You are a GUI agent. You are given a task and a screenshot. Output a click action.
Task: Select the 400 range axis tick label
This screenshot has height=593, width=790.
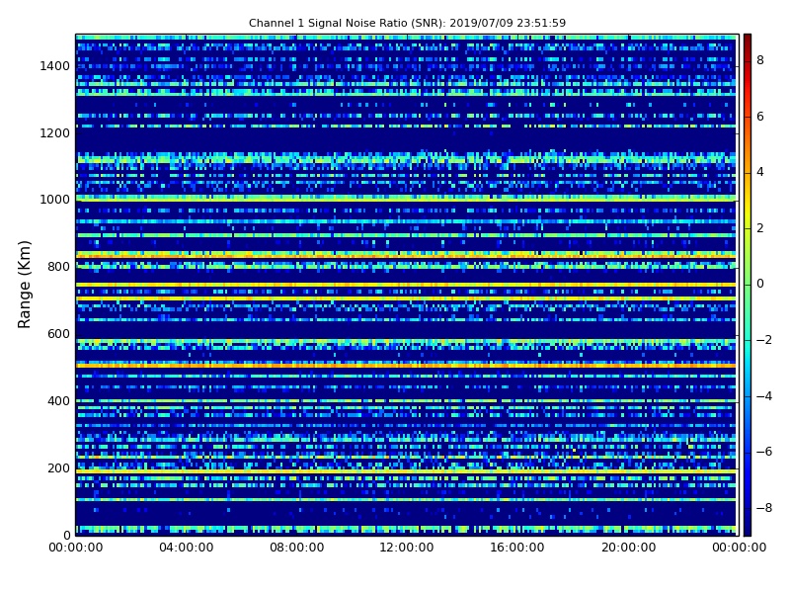point(58,401)
